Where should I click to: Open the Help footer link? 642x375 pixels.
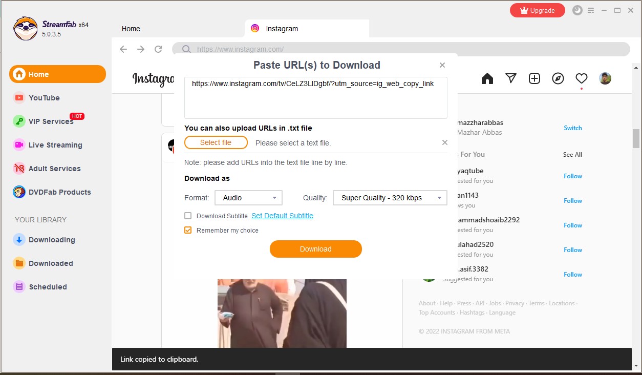(x=446, y=303)
